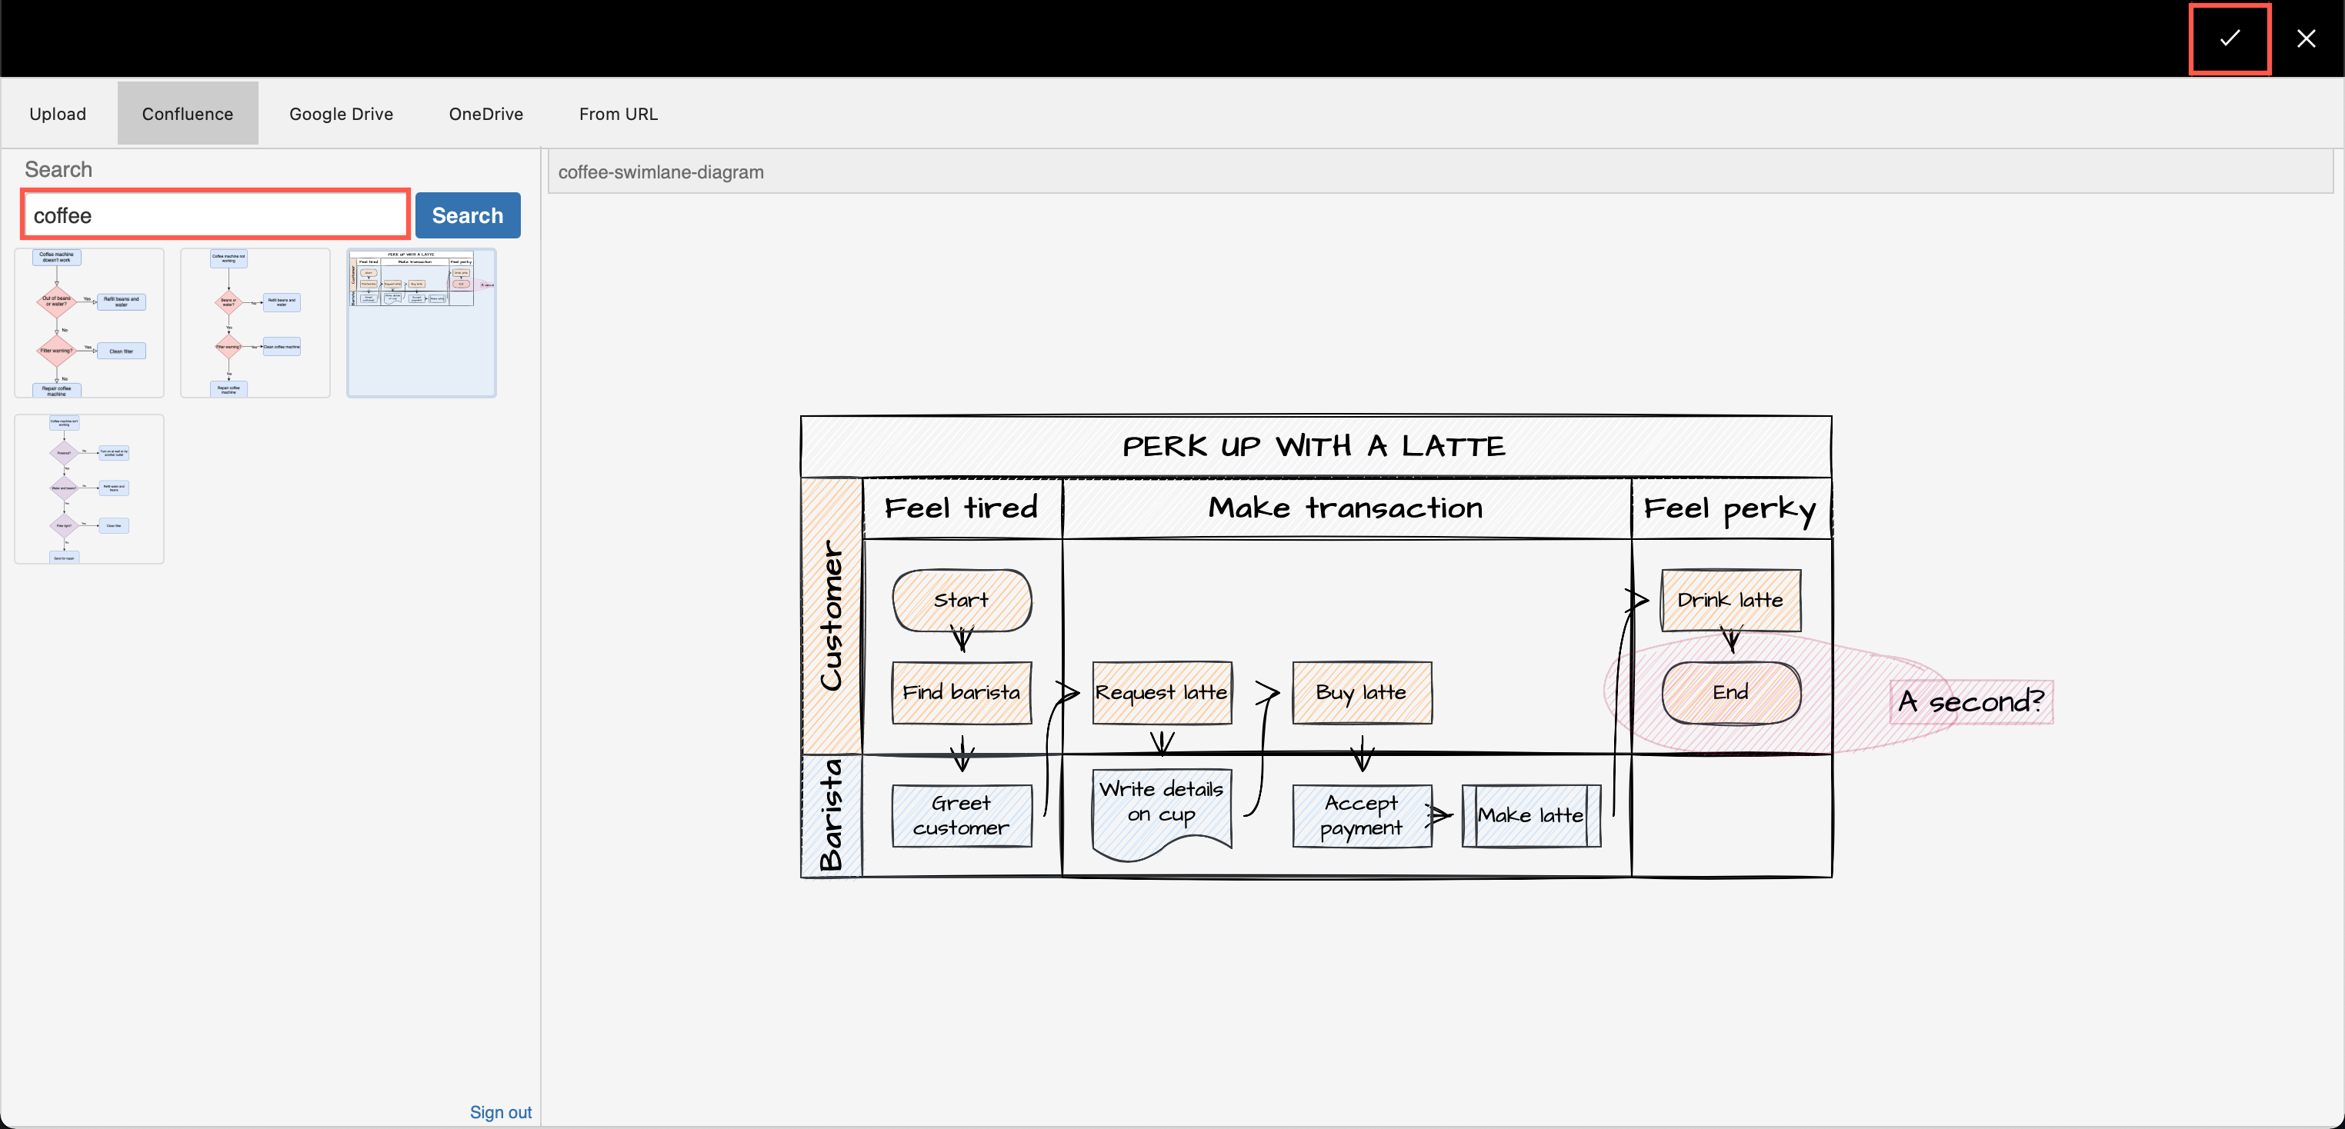
Task: Click the A second? annotation
Action: point(1971,701)
